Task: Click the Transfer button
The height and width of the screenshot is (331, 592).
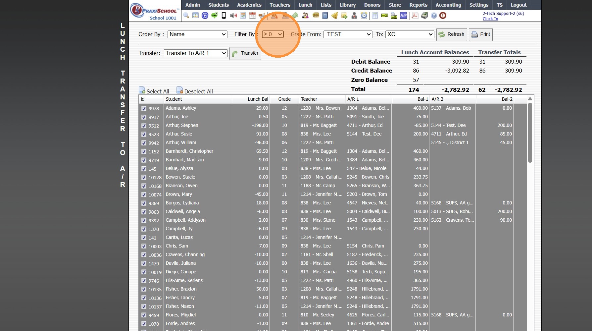Action: click(x=245, y=53)
